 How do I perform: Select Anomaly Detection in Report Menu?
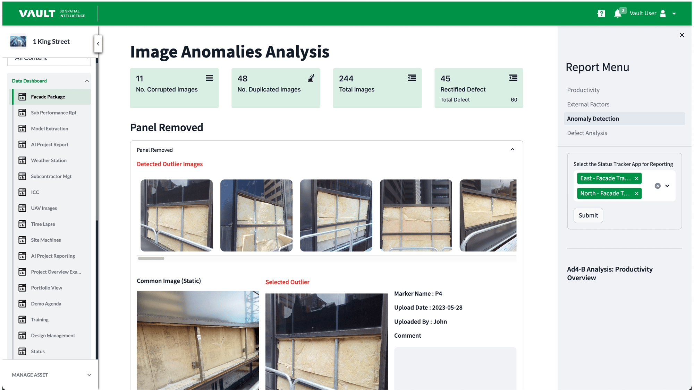point(624,118)
